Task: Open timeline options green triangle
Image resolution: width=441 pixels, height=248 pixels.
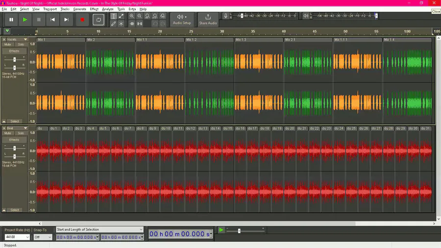Action: click(x=7, y=31)
